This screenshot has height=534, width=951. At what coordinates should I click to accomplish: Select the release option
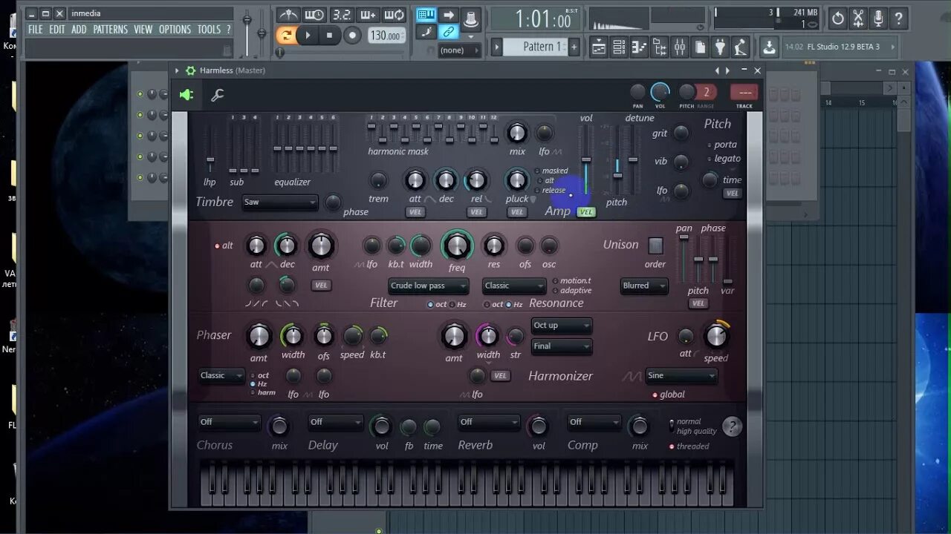(551, 190)
